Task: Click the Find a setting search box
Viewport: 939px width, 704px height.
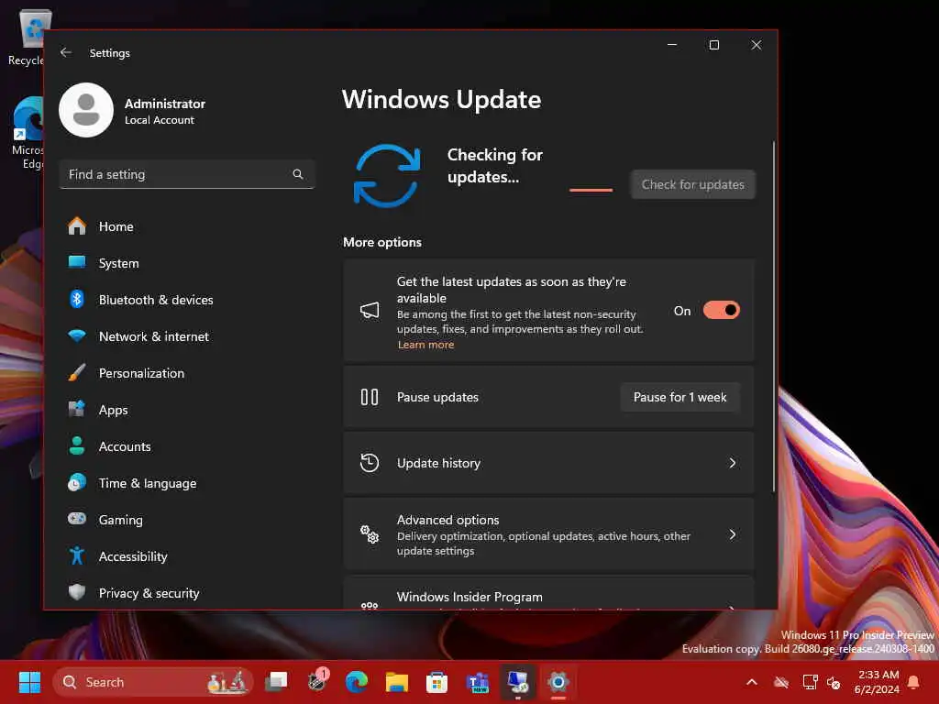Action: (x=187, y=174)
